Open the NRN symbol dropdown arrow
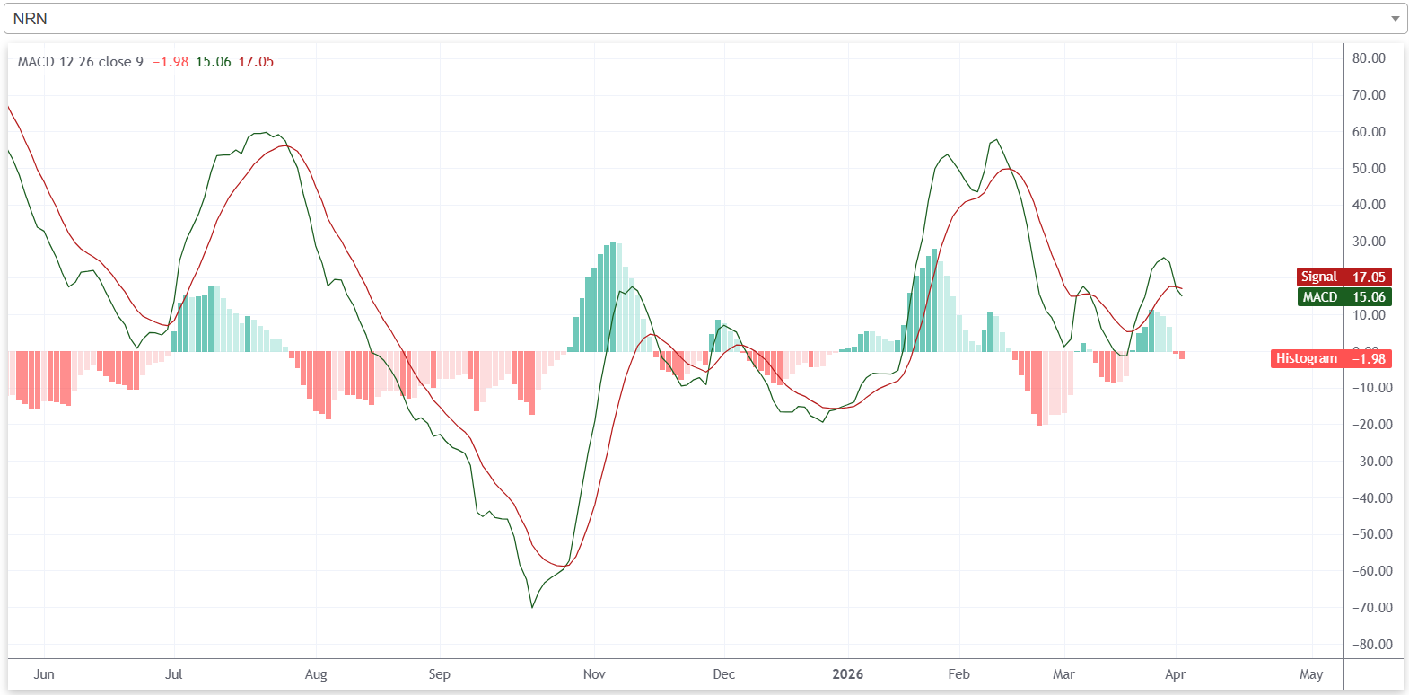 coord(1395,19)
